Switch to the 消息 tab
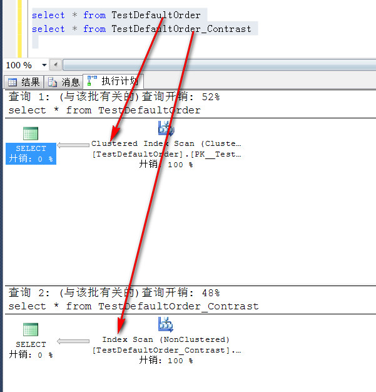376x392 pixels. tap(63, 82)
